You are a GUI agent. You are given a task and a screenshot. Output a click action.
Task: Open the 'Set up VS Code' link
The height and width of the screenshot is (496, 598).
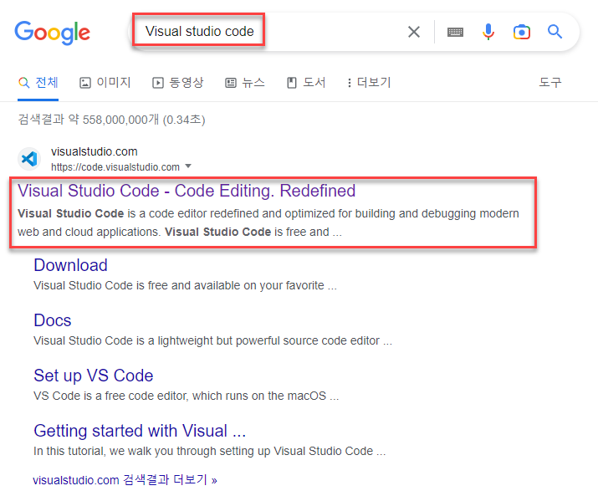[94, 376]
